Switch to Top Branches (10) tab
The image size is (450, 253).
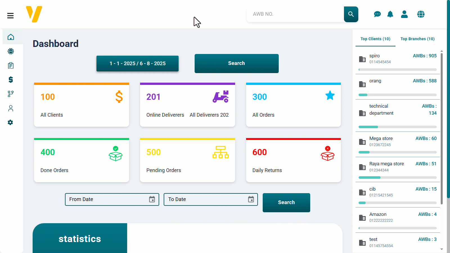point(417,39)
